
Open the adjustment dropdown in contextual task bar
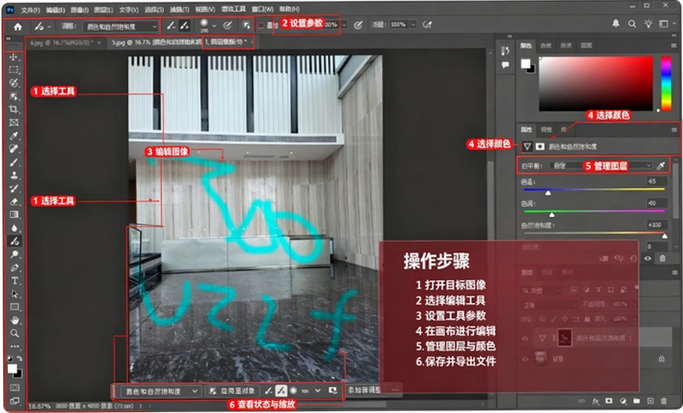pos(162,392)
